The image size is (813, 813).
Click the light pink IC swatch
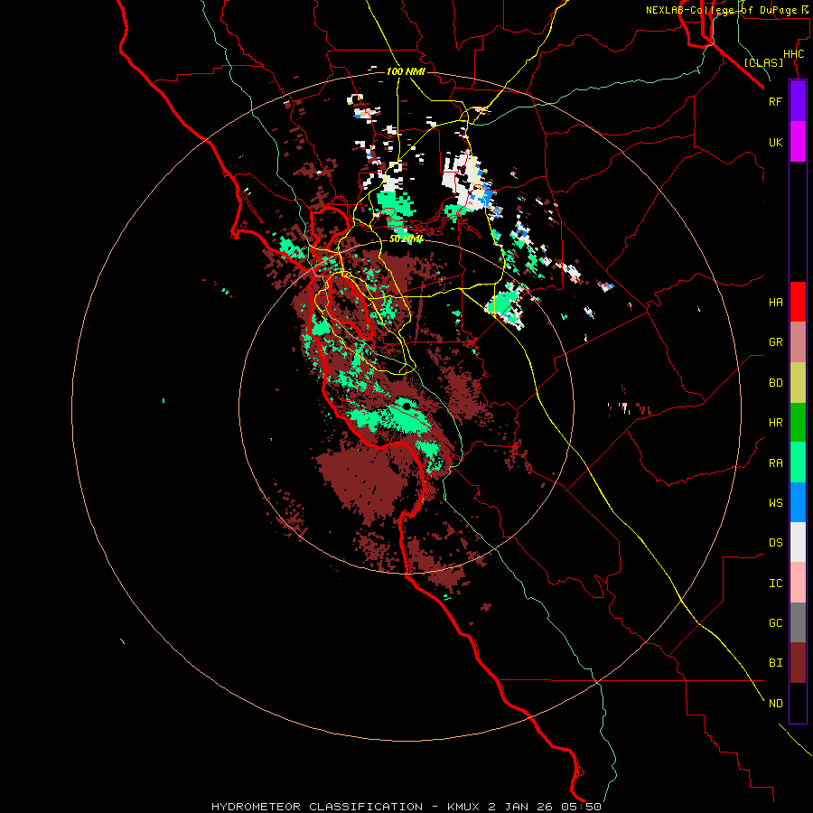tap(798, 583)
